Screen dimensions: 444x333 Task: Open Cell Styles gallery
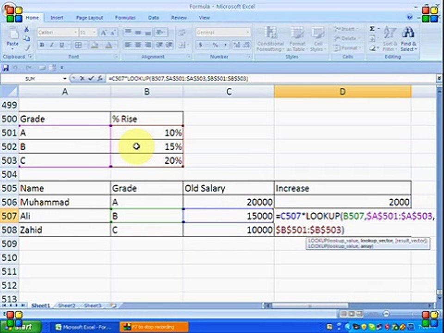tap(318, 39)
